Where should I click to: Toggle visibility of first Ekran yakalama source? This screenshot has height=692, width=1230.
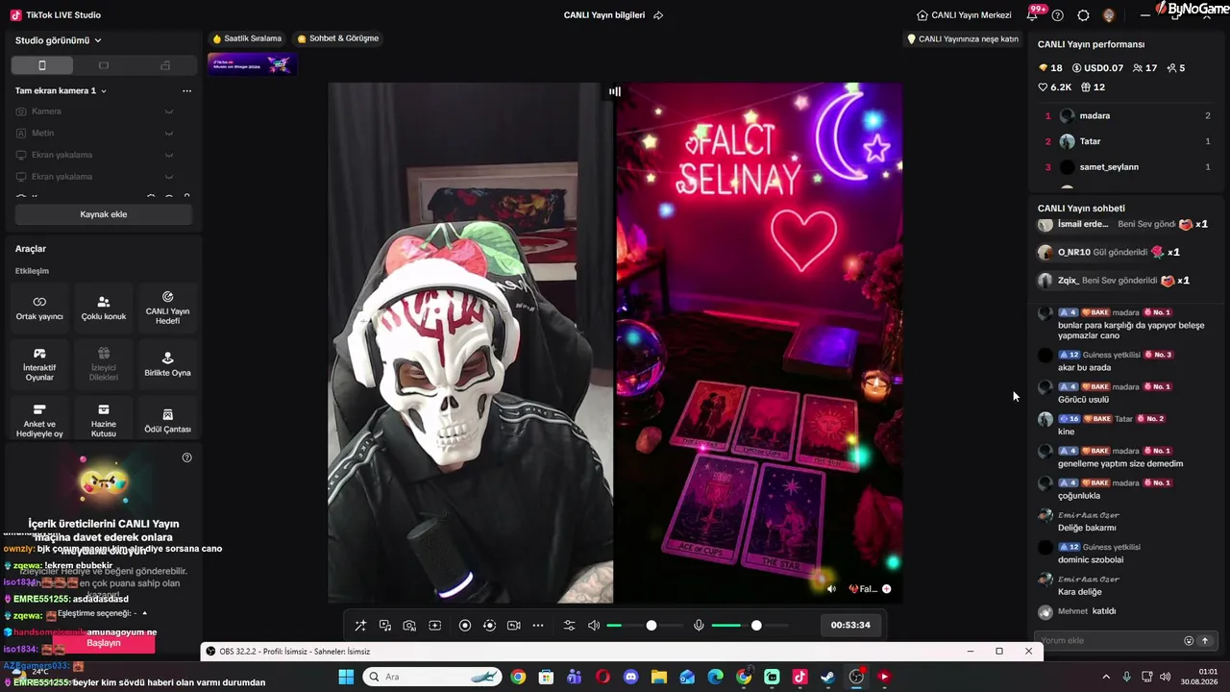click(x=169, y=155)
